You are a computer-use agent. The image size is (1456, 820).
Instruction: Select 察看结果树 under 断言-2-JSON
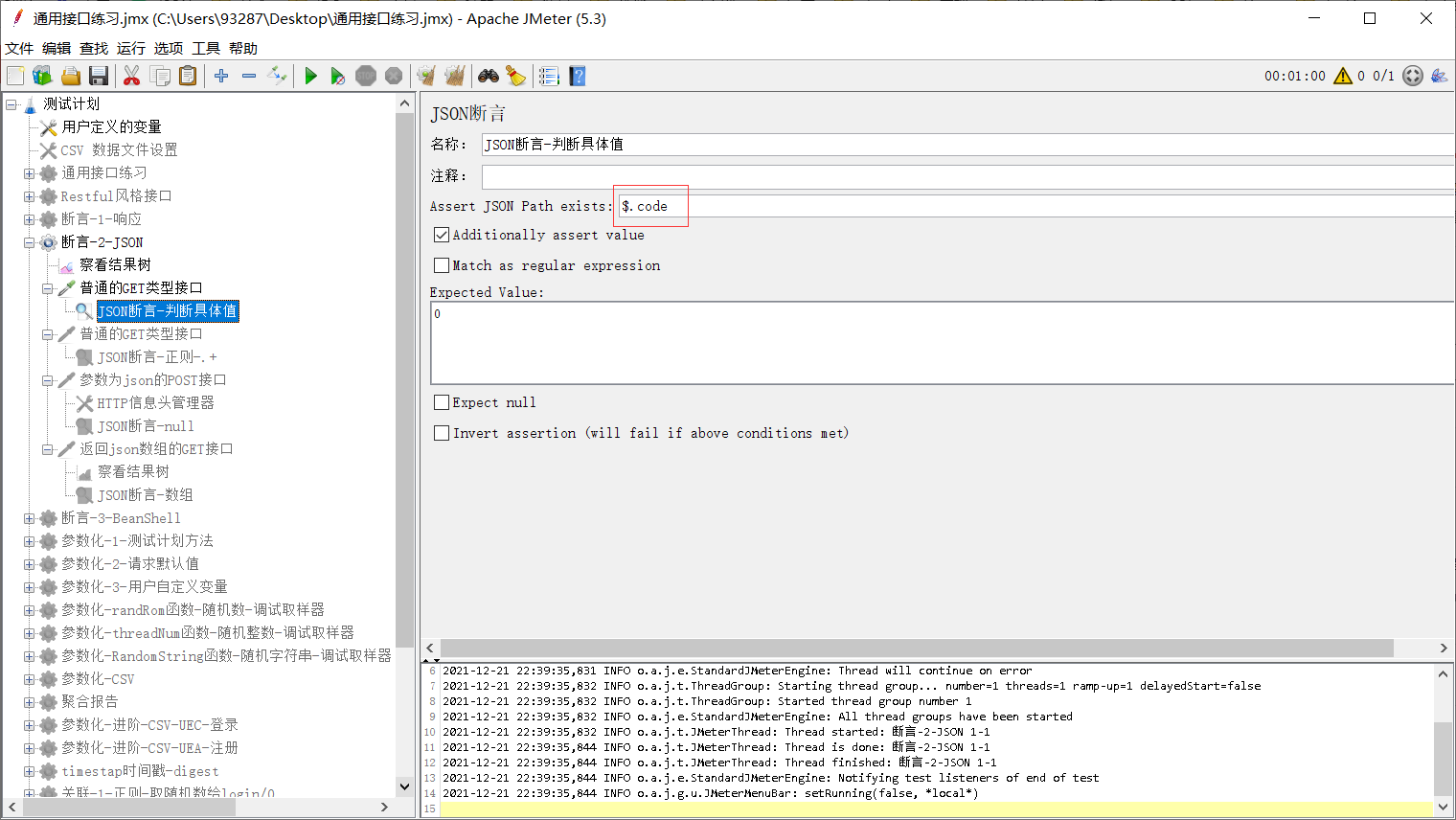[115, 264]
